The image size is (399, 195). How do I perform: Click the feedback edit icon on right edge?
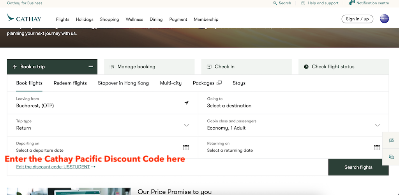391,141
